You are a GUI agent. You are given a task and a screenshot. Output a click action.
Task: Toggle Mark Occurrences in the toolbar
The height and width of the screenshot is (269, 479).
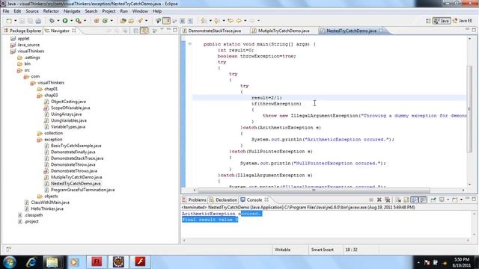[166, 21]
